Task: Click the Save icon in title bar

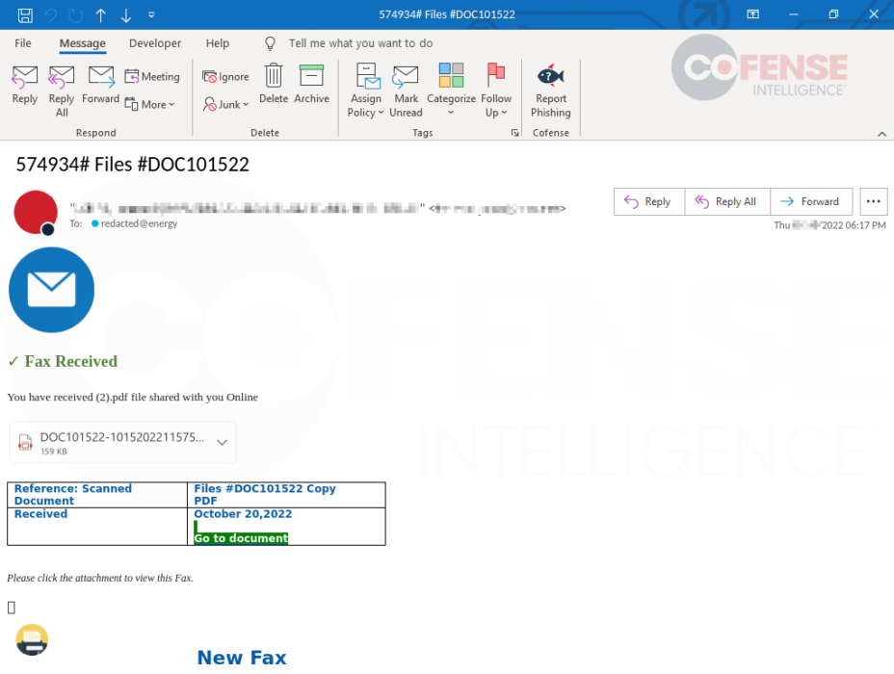Action: (x=25, y=14)
